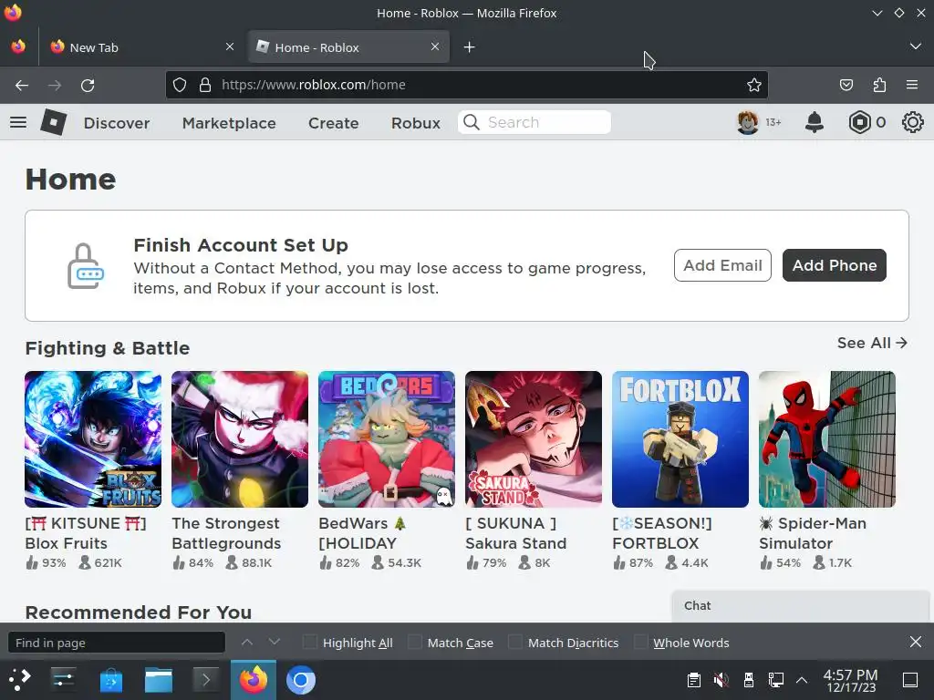
Task: Close the Home - Roblox tab
Action: coord(435,46)
